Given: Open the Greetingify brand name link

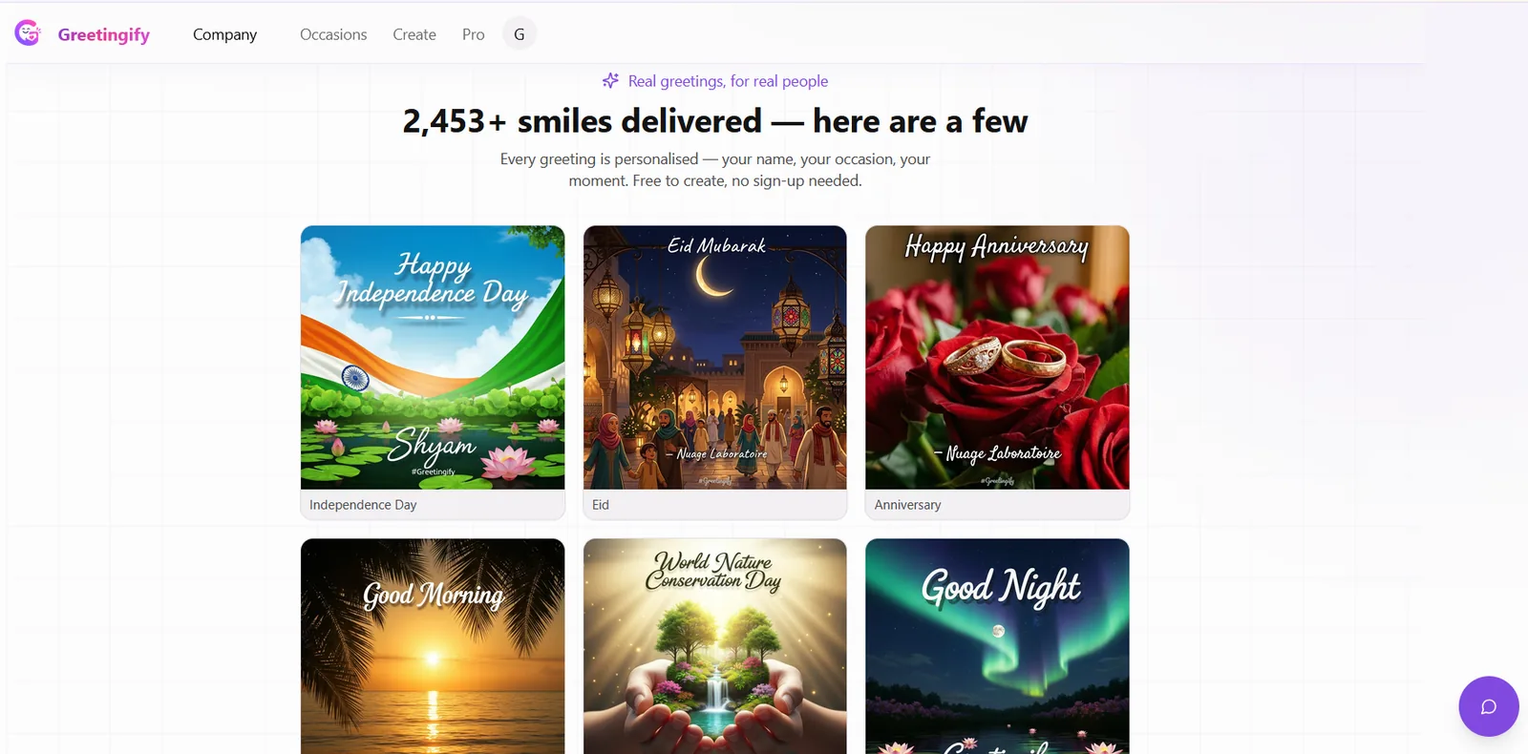Looking at the screenshot, I should pyautogui.click(x=104, y=34).
